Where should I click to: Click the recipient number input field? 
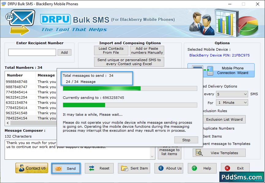pos(32,53)
